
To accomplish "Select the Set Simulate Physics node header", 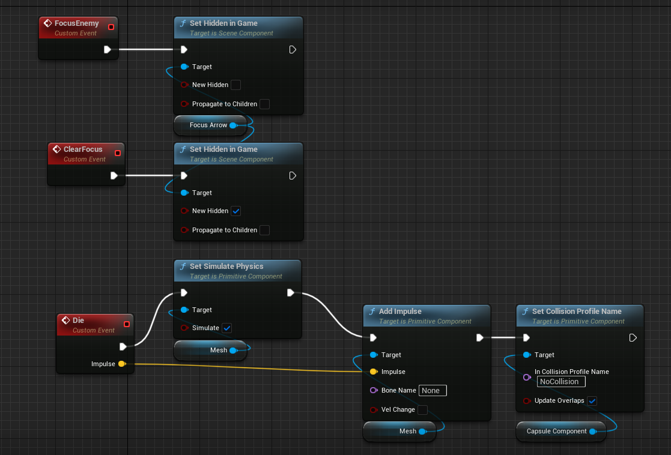I will coord(238,271).
